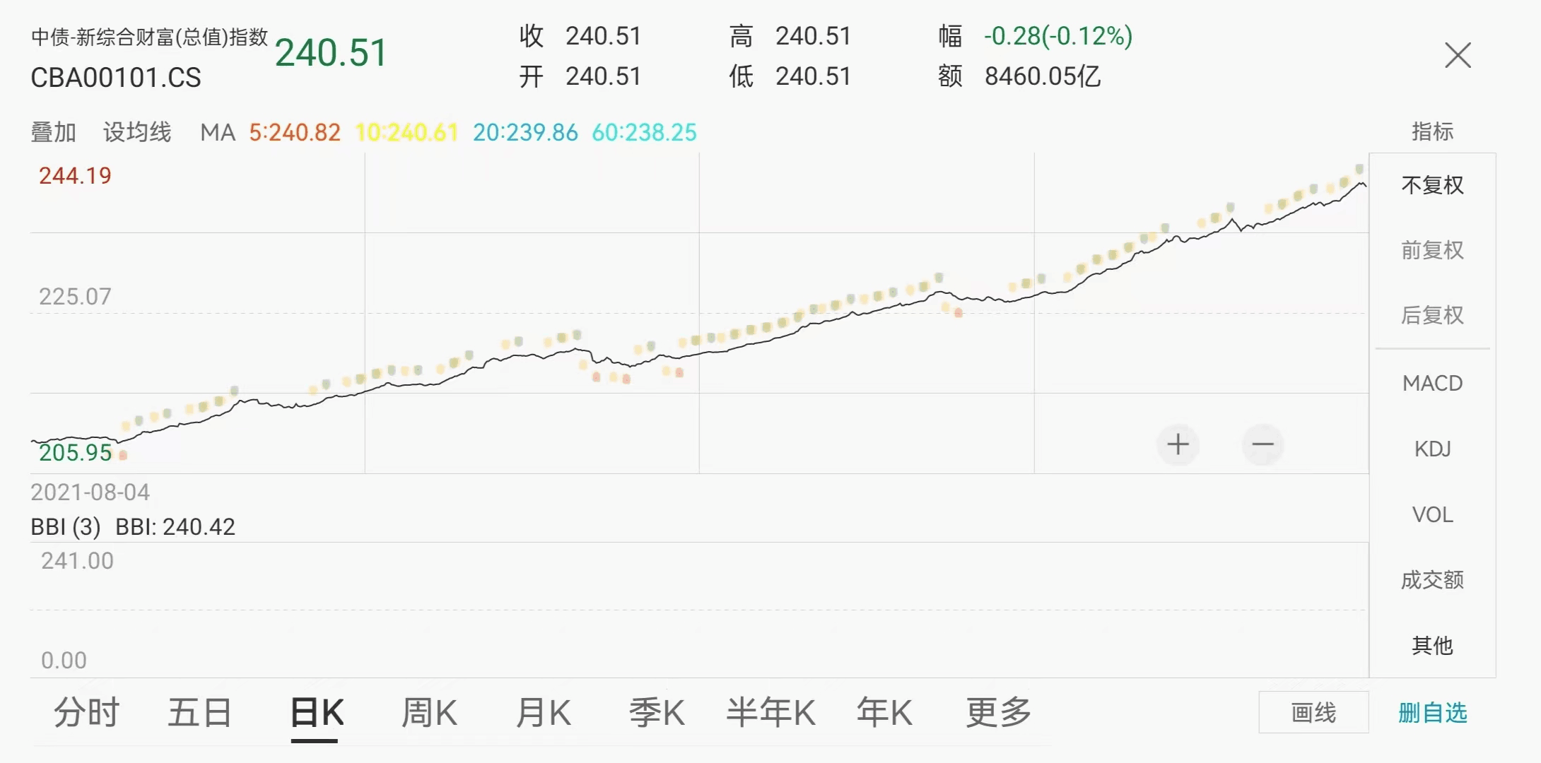Switch to 分时 tab
Screen dimensions: 1541x763
(87, 712)
